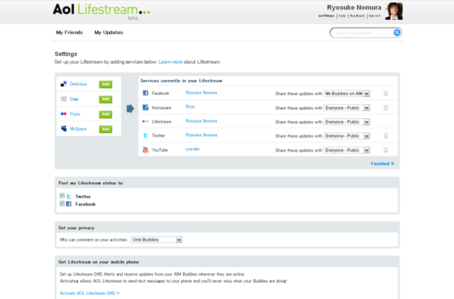Open Ryosuke Nomura Twitter account link
This screenshot has height=299, width=454.
[x=201, y=135]
